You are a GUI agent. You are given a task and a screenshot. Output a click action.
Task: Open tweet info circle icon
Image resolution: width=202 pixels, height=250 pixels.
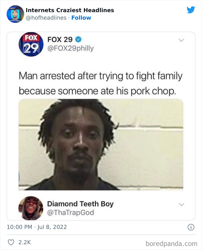191,227
